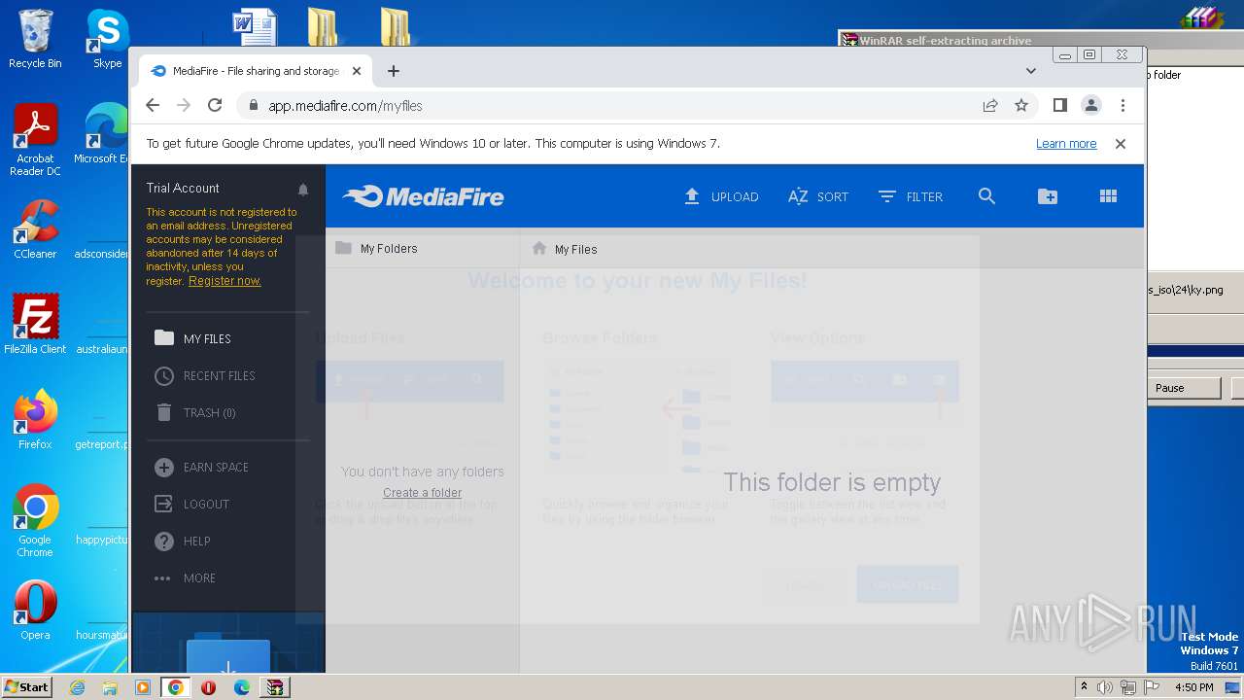Open the Chrome three-dot menu

(1123, 105)
